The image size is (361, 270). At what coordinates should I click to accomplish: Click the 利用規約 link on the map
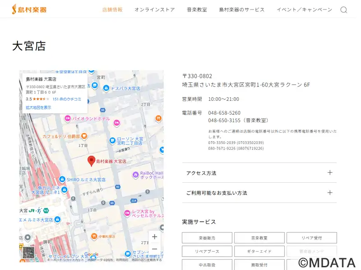point(122,260)
